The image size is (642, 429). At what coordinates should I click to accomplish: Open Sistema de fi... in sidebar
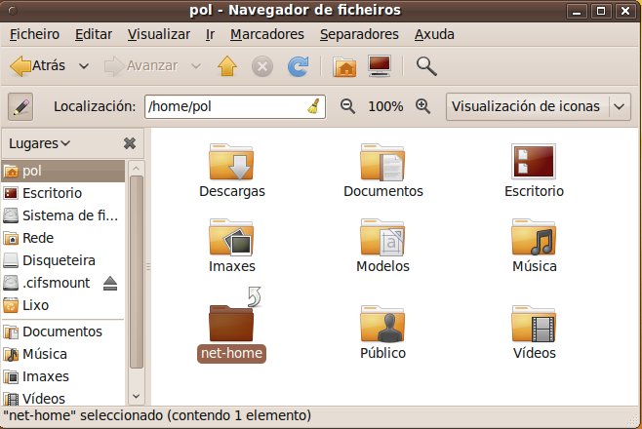pyautogui.click(x=63, y=215)
